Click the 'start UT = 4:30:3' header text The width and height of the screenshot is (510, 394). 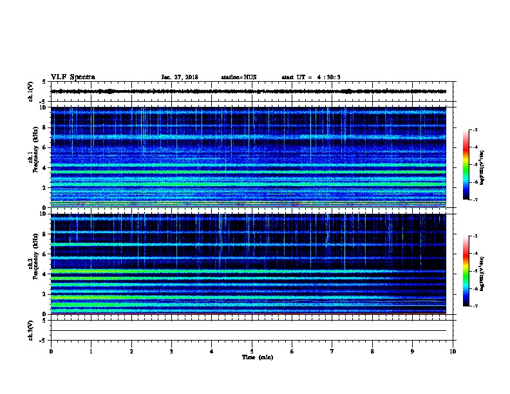[x=311, y=77]
